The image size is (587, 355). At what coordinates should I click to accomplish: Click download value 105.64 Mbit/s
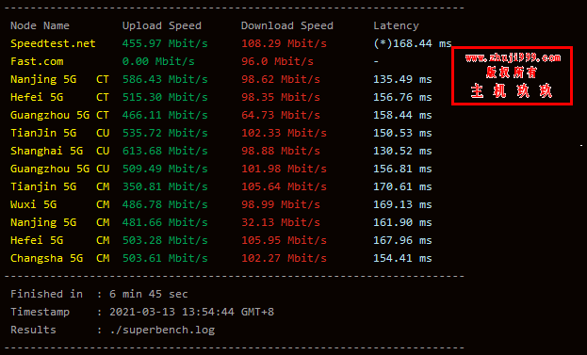coord(284,186)
